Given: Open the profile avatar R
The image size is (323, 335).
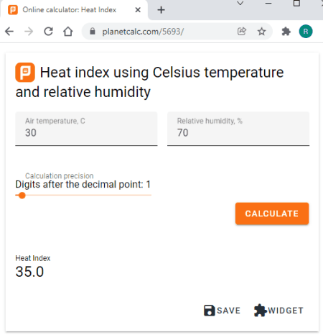Looking at the screenshot, I should coord(306,32).
